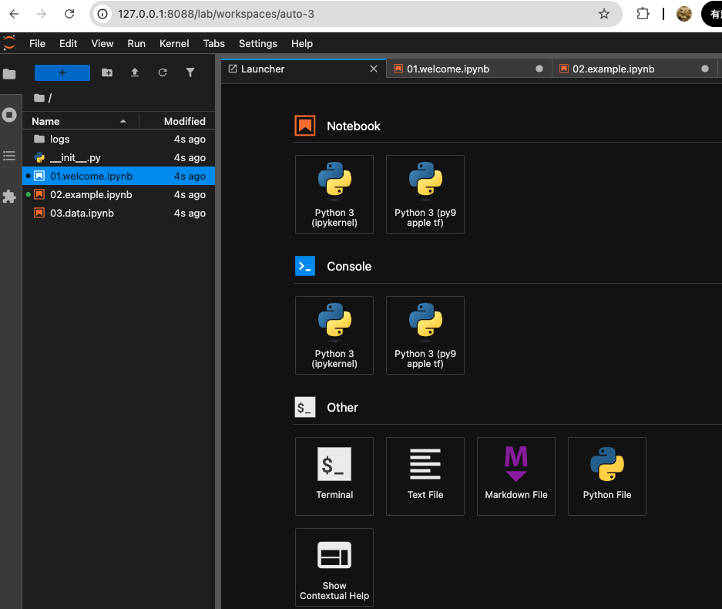Close the Launcher tab
Image resolution: width=722 pixels, height=609 pixels.
click(374, 69)
